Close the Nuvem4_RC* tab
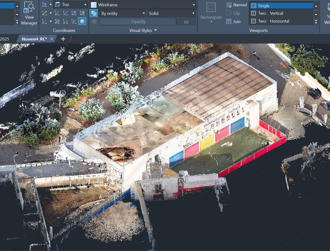Viewport: 330px width, 251px height. [x=52, y=39]
